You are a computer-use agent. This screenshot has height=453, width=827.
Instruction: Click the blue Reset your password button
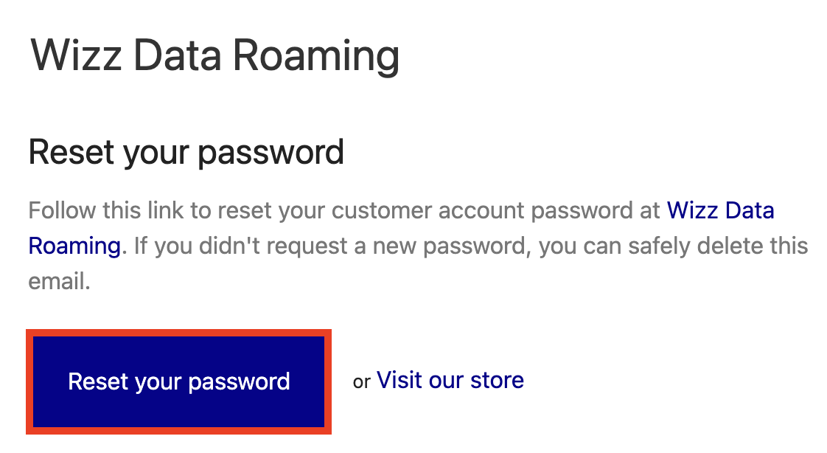(178, 381)
